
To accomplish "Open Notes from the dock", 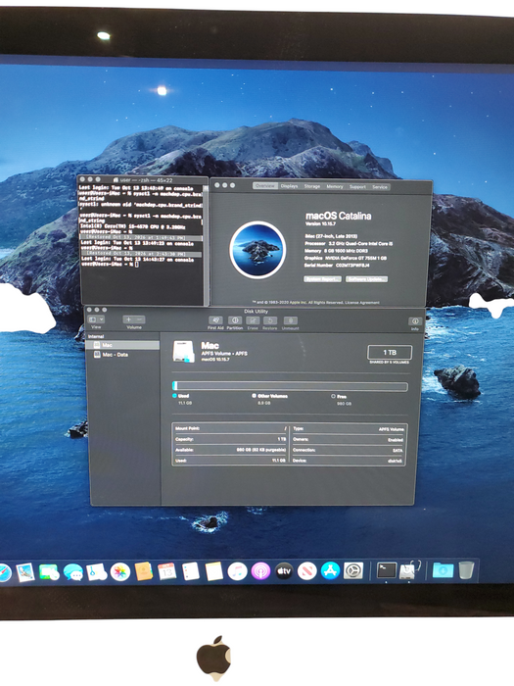I will [213, 571].
